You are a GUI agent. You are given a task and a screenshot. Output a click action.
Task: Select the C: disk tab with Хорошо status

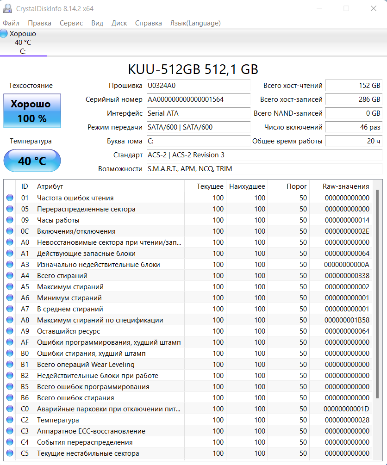point(24,43)
